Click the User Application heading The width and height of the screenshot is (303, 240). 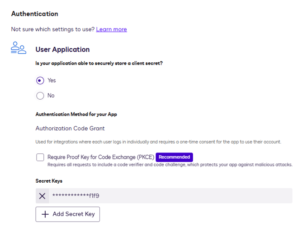click(x=62, y=50)
